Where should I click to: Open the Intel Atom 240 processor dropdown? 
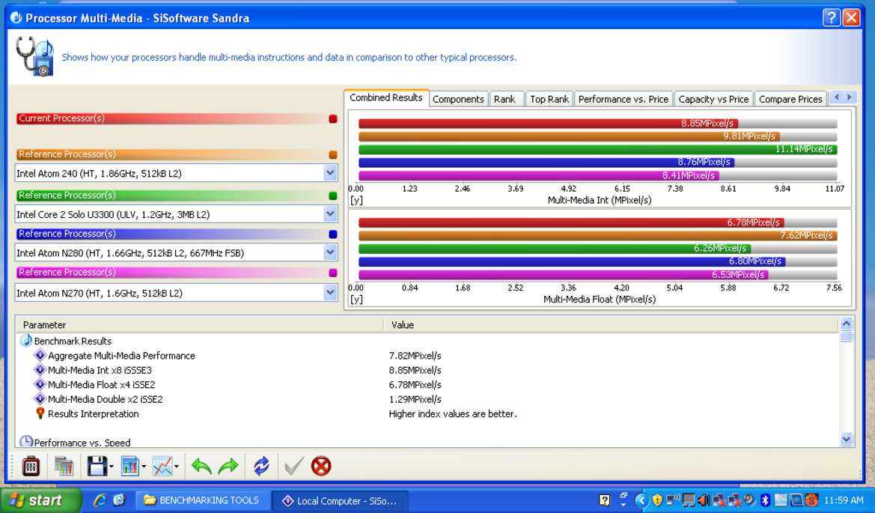[330, 173]
